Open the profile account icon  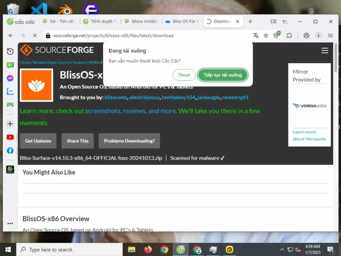306,35
